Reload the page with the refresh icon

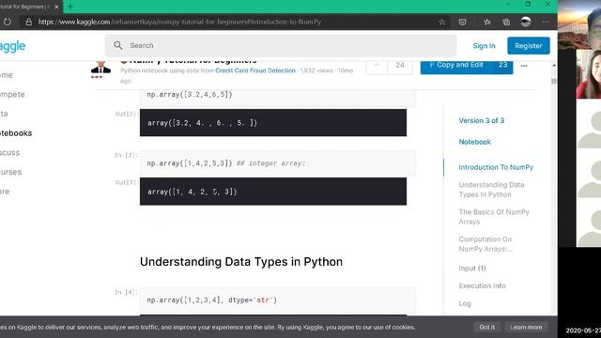[8, 22]
